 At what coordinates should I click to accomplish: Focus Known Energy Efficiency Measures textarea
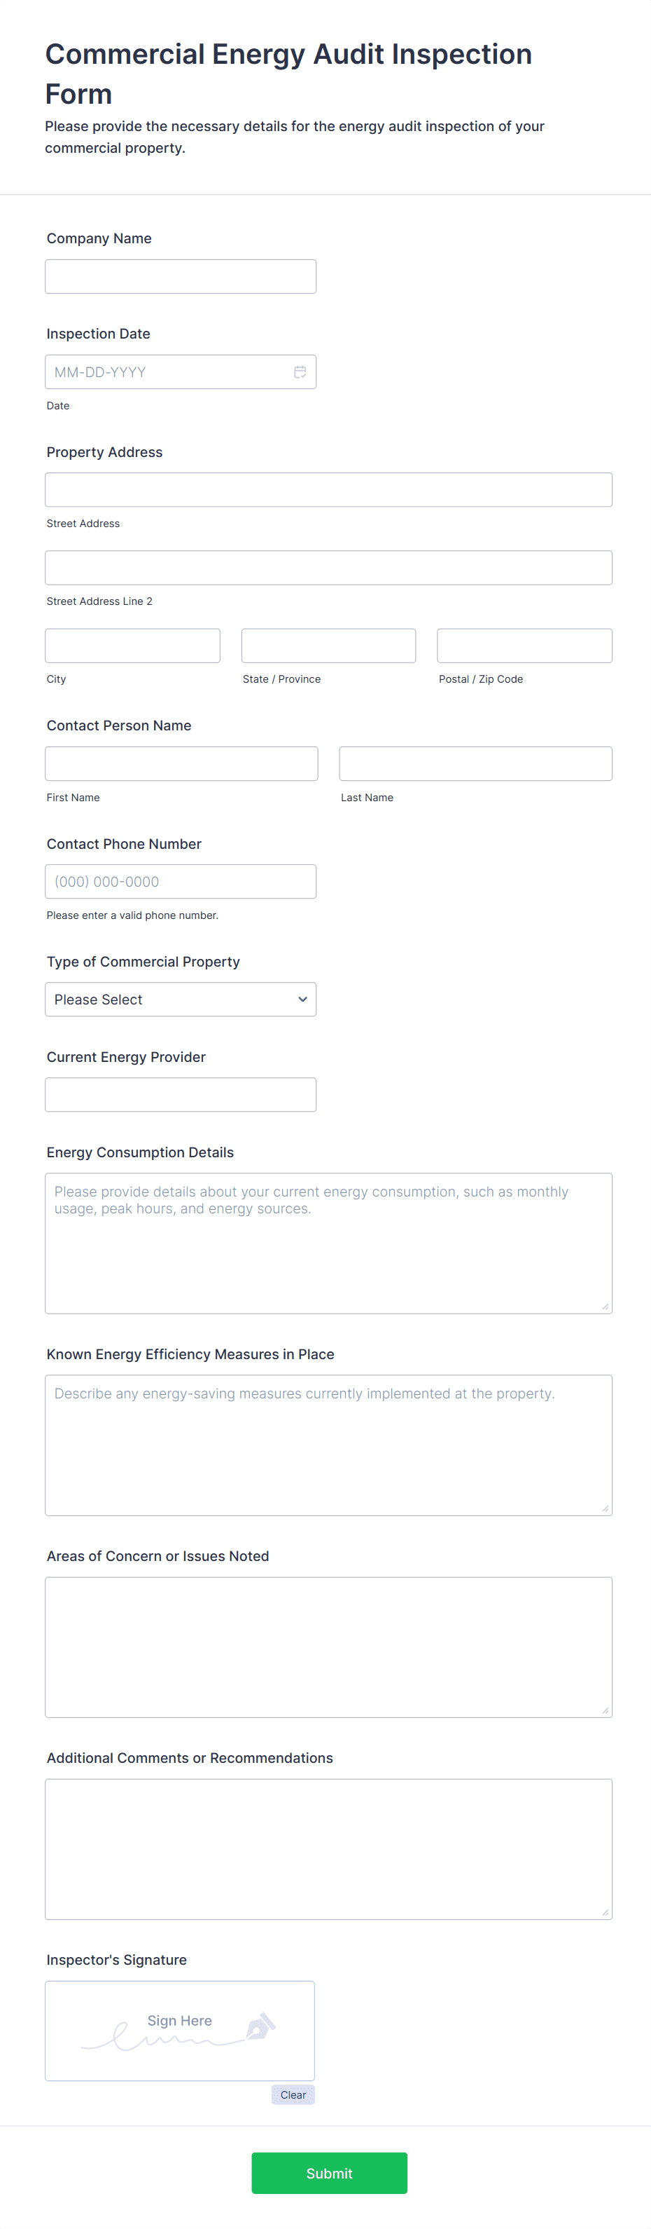328,1445
